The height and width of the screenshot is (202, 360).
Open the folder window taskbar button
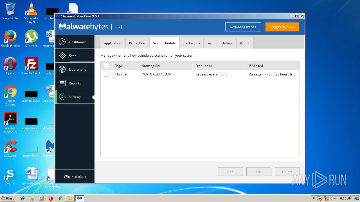pyautogui.click(x=70, y=198)
